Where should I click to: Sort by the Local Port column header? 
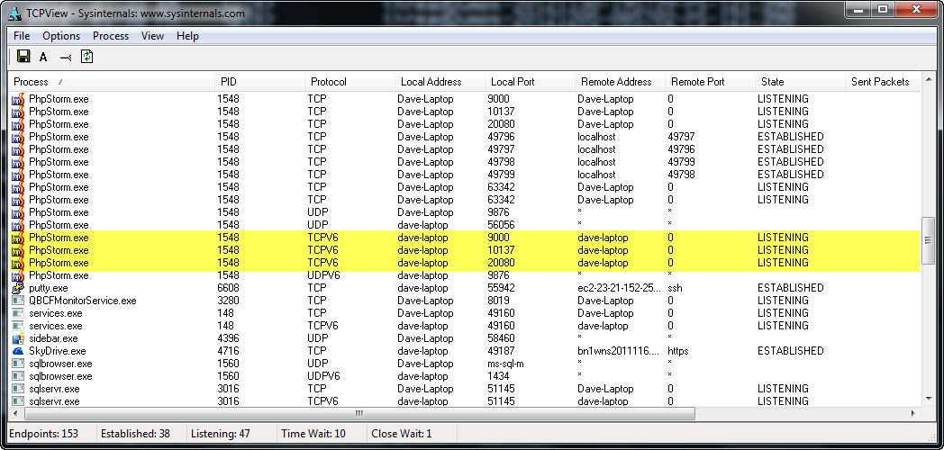[531, 82]
